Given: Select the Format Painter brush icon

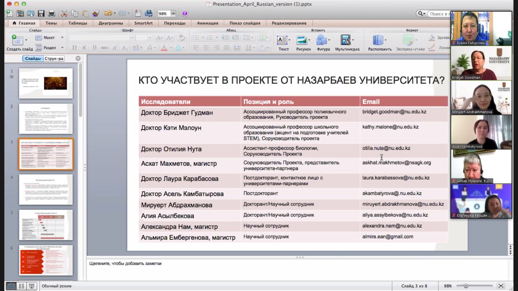Looking at the screenshot, I should 96,13.
